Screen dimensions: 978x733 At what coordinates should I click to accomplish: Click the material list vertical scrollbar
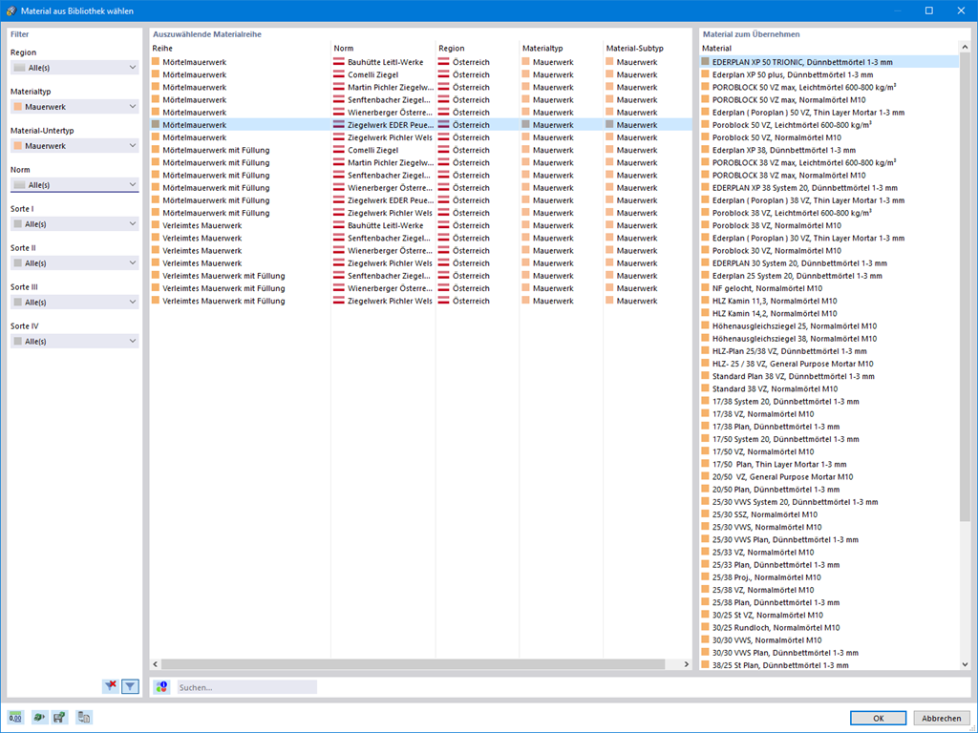pos(965,286)
